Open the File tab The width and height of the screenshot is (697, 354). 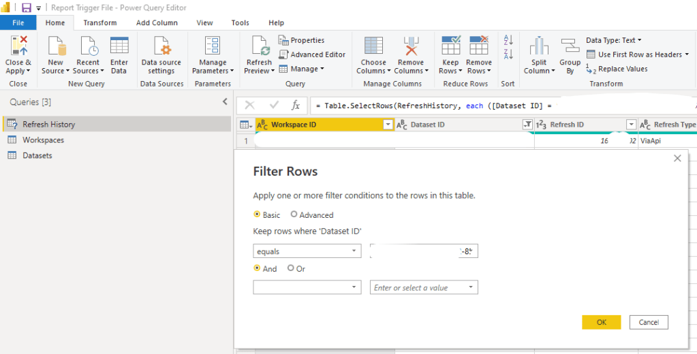click(18, 22)
